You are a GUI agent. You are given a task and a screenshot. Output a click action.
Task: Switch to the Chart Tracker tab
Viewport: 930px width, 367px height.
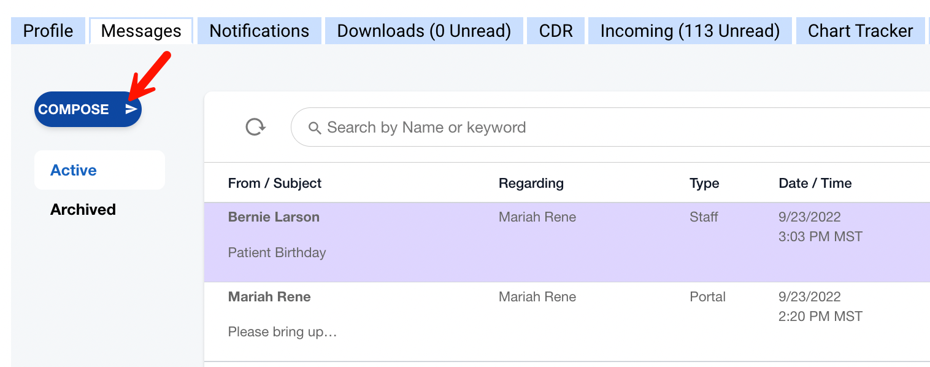point(860,31)
